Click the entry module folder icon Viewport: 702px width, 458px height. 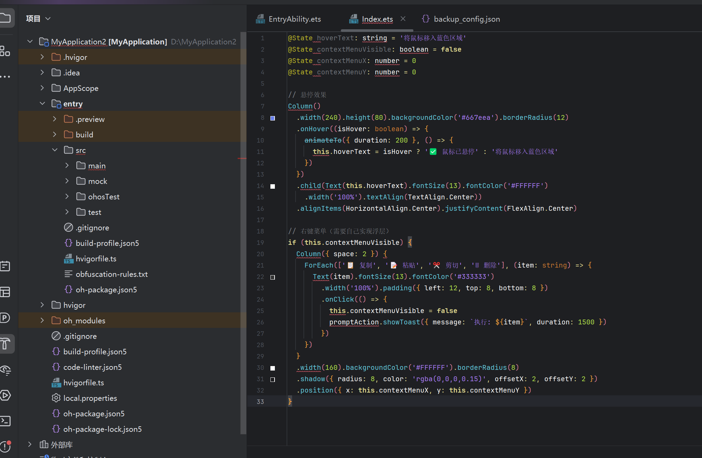pos(56,103)
